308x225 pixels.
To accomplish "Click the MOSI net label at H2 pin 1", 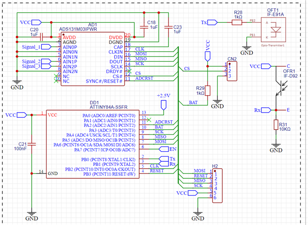I will pyautogui.click(x=200, y=171).
